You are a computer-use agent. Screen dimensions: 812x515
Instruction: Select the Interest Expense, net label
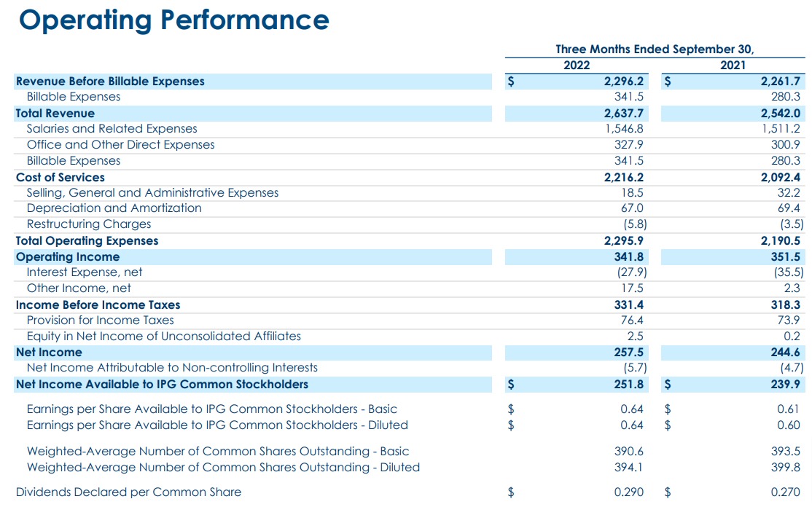click(x=85, y=272)
